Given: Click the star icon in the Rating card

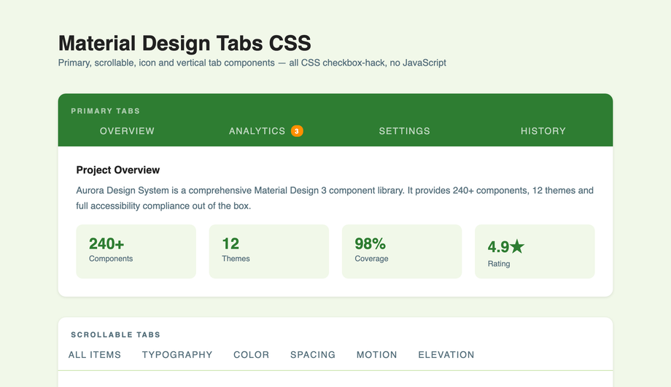Looking at the screenshot, I should coord(517,246).
